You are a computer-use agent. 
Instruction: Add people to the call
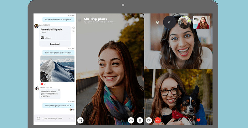pyautogui.click(x=169, y=22)
